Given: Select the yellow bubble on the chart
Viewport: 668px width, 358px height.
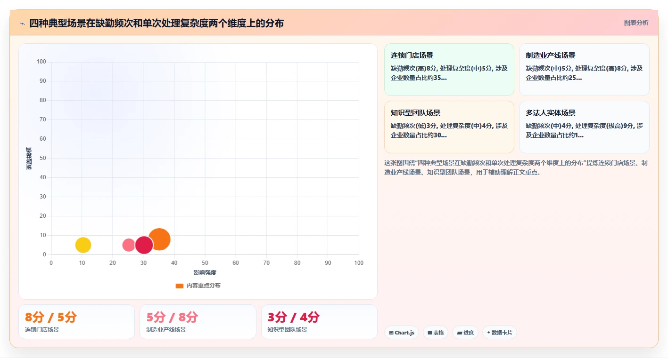Looking at the screenshot, I should [83, 245].
